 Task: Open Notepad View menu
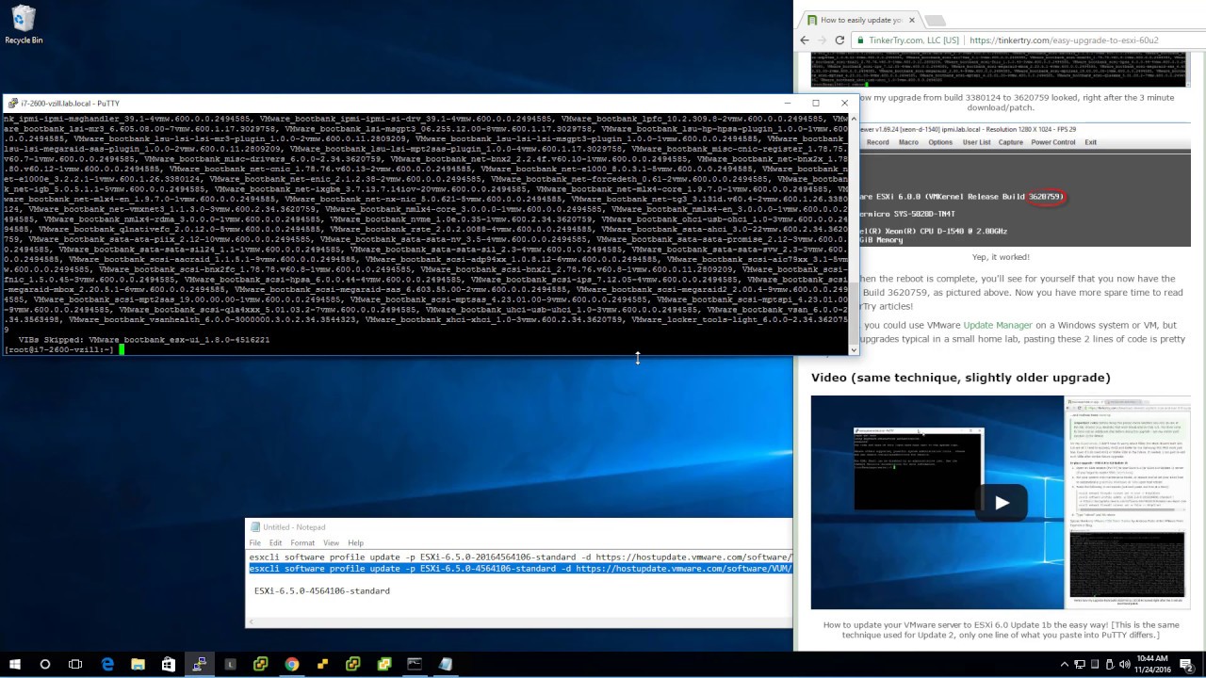[332, 542]
